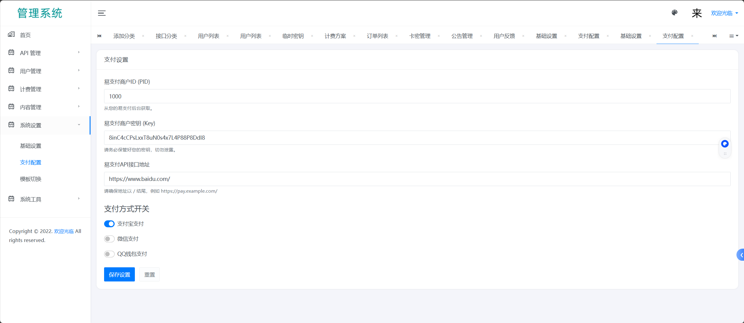This screenshot has height=323, width=744.
Task: Disable the 支付宝支付 switch
Action: pyautogui.click(x=109, y=224)
